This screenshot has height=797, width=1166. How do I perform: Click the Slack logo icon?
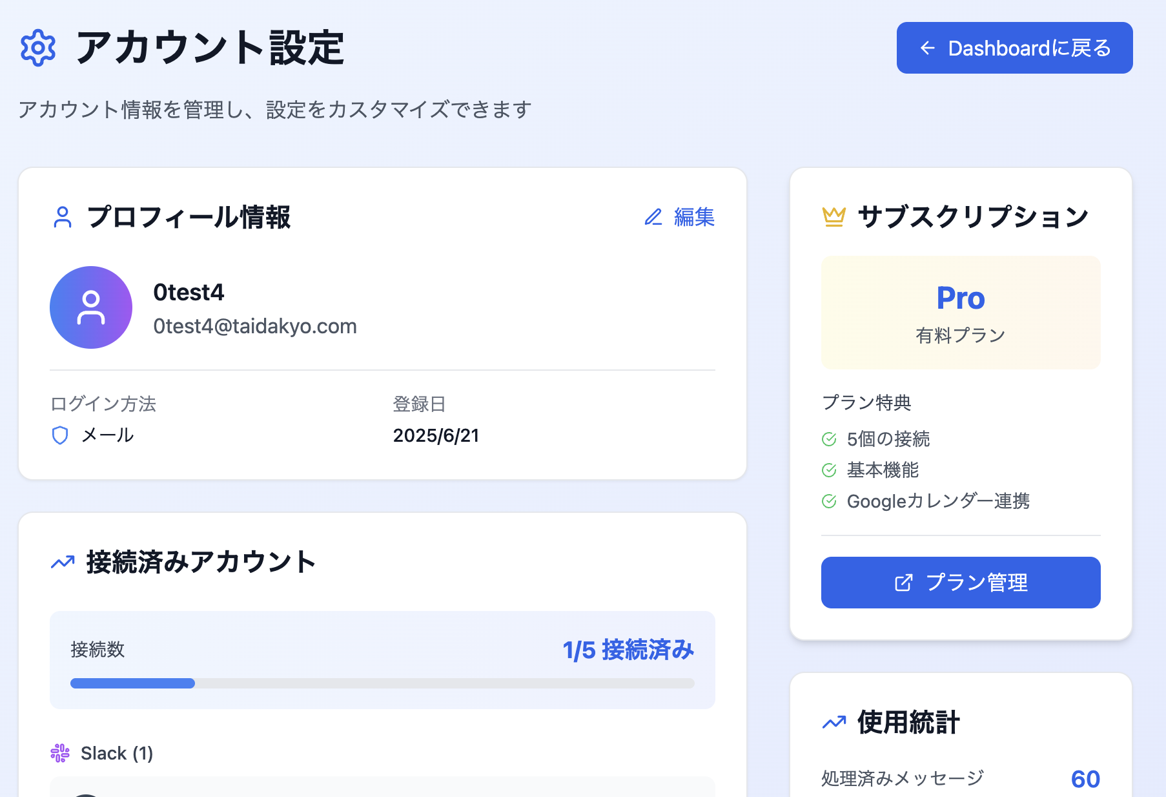coord(60,753)
